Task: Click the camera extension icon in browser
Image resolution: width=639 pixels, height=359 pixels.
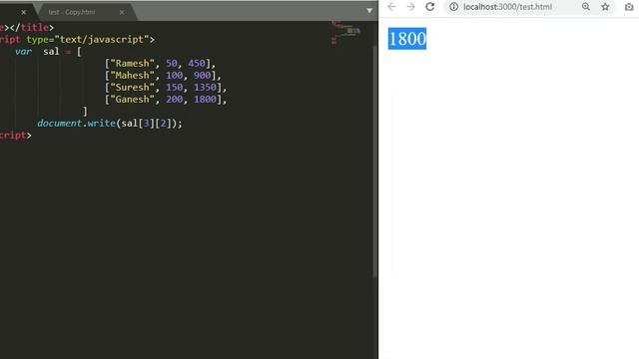Action: (629, 7)
